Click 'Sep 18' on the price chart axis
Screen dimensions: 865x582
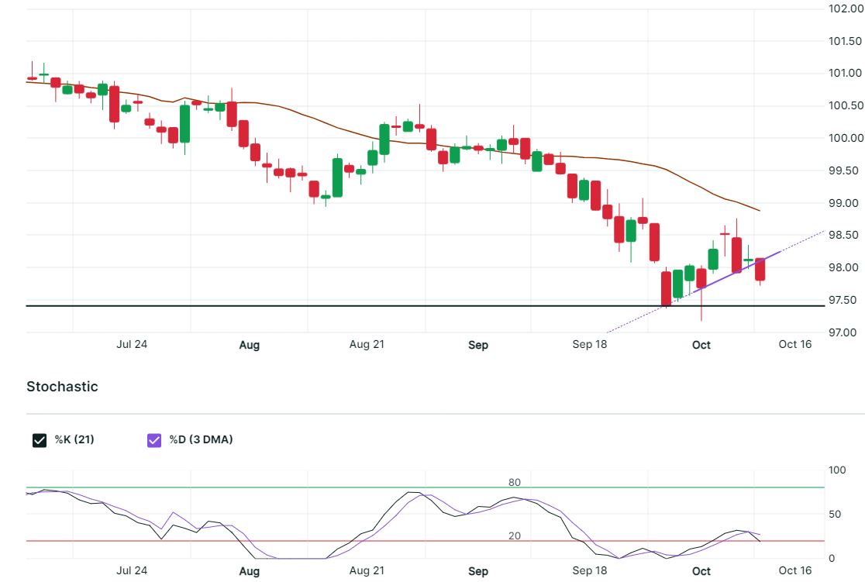(x=590, y=344)
